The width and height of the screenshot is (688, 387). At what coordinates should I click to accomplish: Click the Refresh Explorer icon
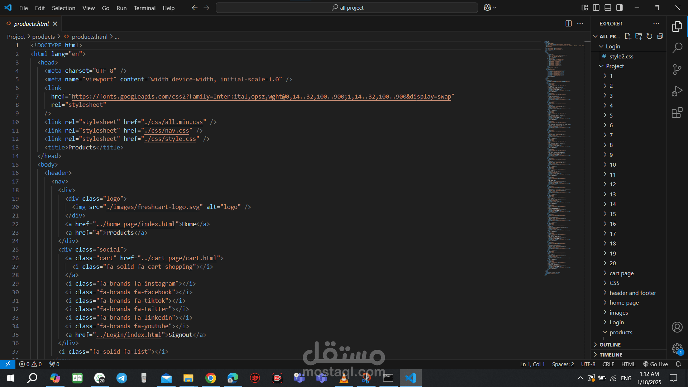click(x=649, y=36)
